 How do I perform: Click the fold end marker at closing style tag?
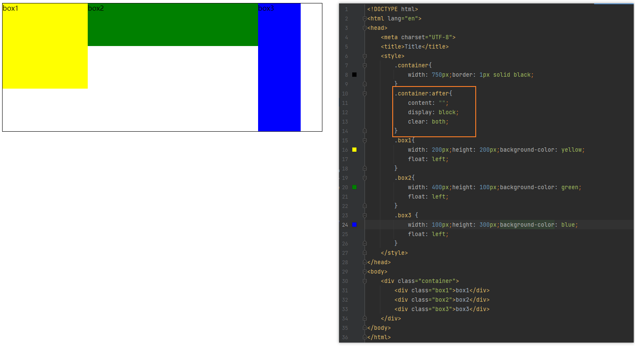pyautogui.click(x=365, y=253)
